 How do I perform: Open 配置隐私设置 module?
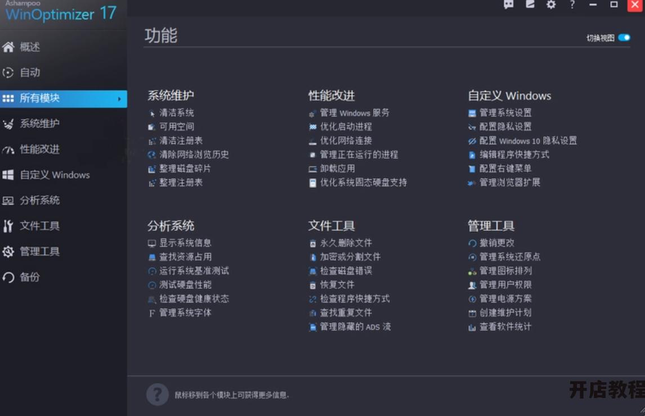click(x=505, y=126)
